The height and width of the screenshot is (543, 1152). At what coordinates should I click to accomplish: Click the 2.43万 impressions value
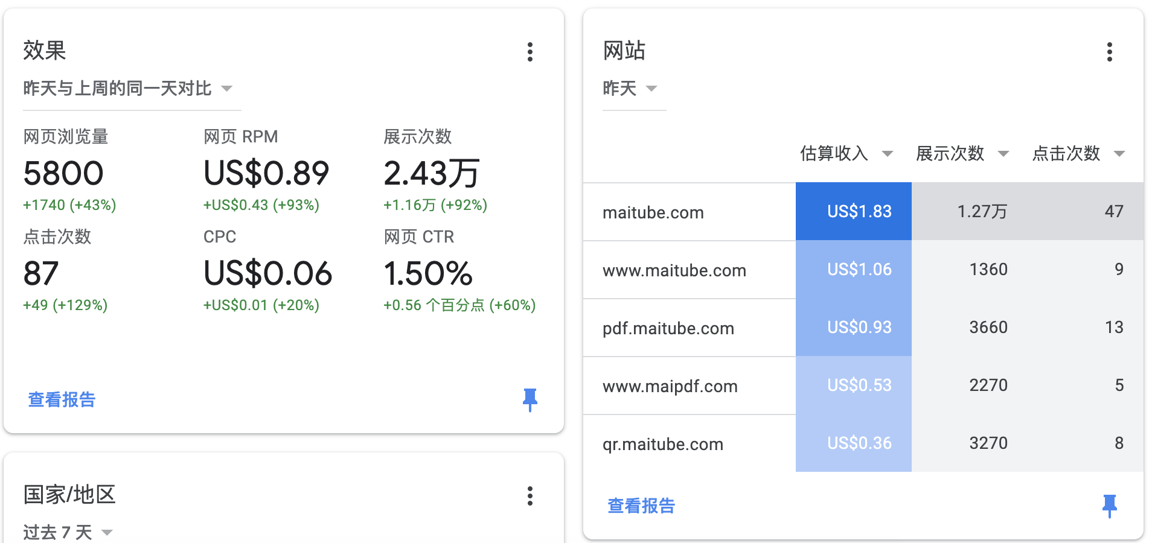tap(432, 173)
